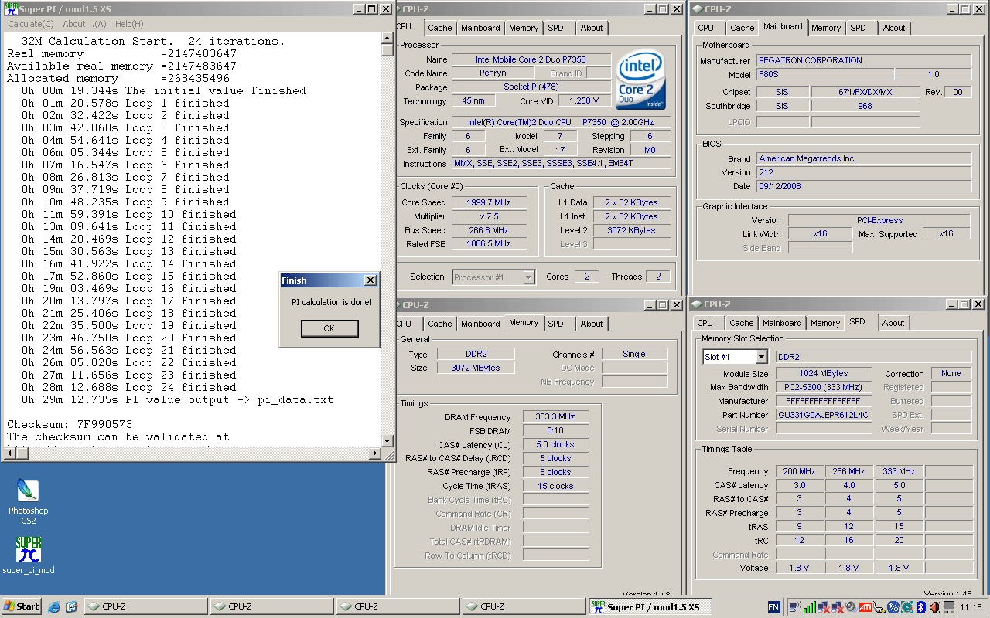Click the BIOS brand 'American Megatrends Inc.'
Viewport: 990px width, 618px height.
(x=864, y=158)
